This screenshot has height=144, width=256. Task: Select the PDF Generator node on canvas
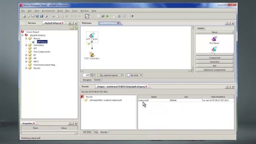[x=92, y=56]
